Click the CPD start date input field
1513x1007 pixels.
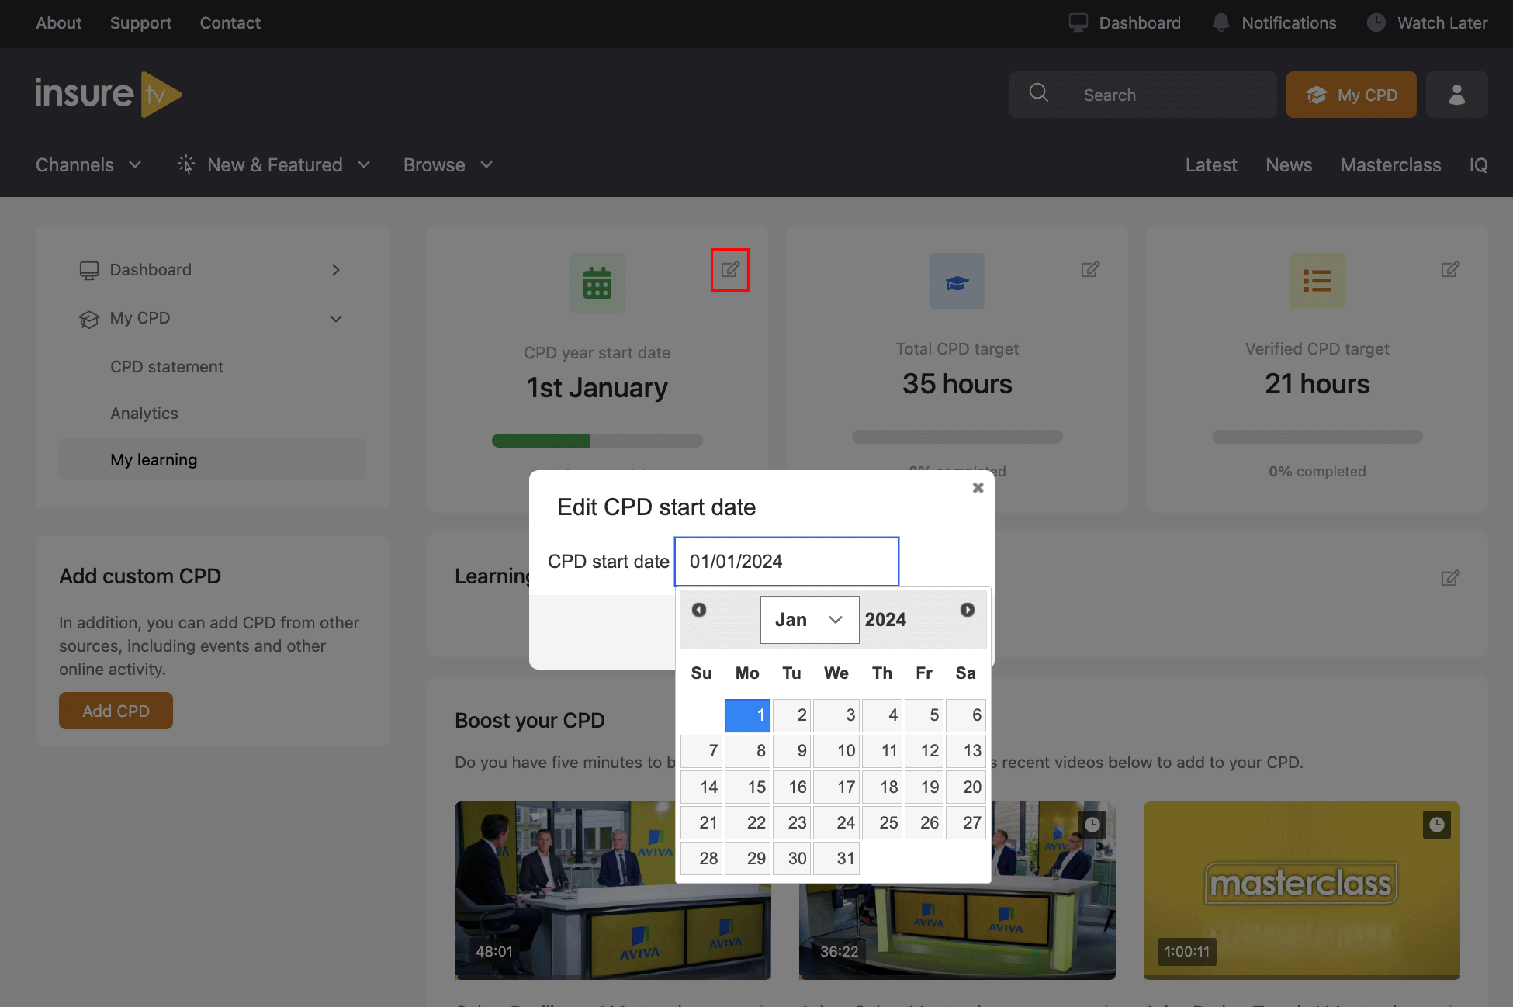pyautogui.click(x=786, y=562)
